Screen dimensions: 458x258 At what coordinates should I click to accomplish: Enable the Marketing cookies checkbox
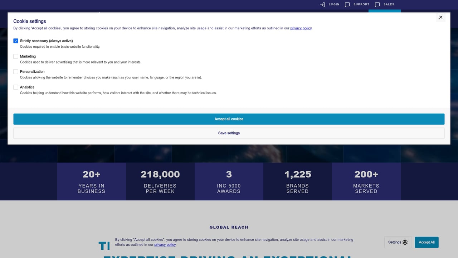coord(16,56)
